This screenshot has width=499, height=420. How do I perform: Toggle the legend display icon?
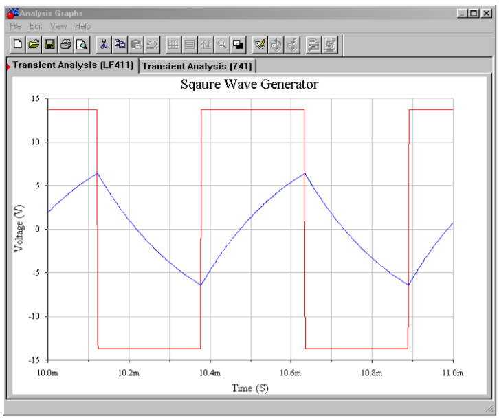coord(190,45)
